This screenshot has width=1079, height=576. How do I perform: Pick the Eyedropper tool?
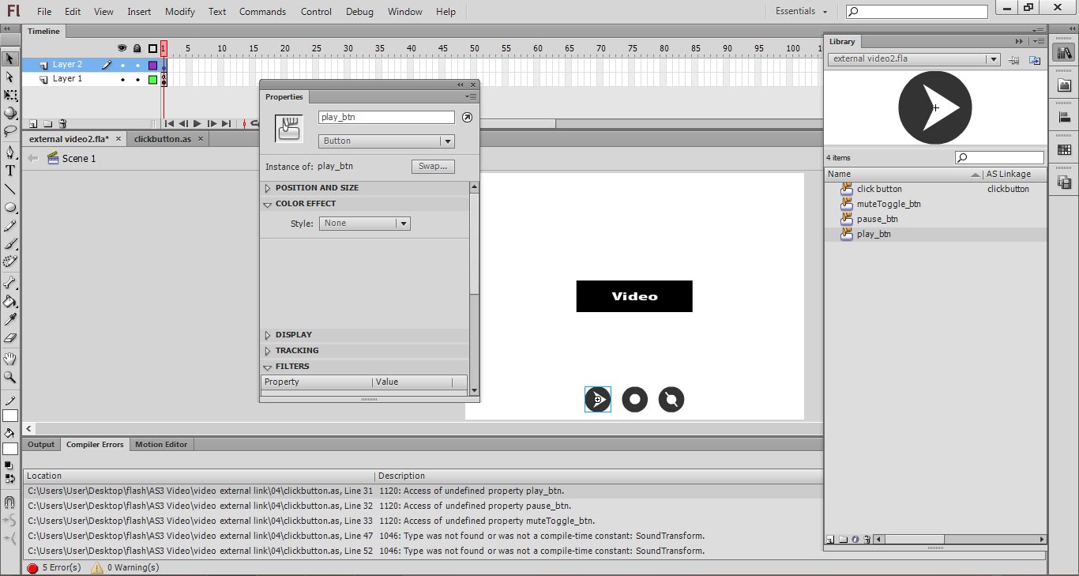tap(10, 319)
